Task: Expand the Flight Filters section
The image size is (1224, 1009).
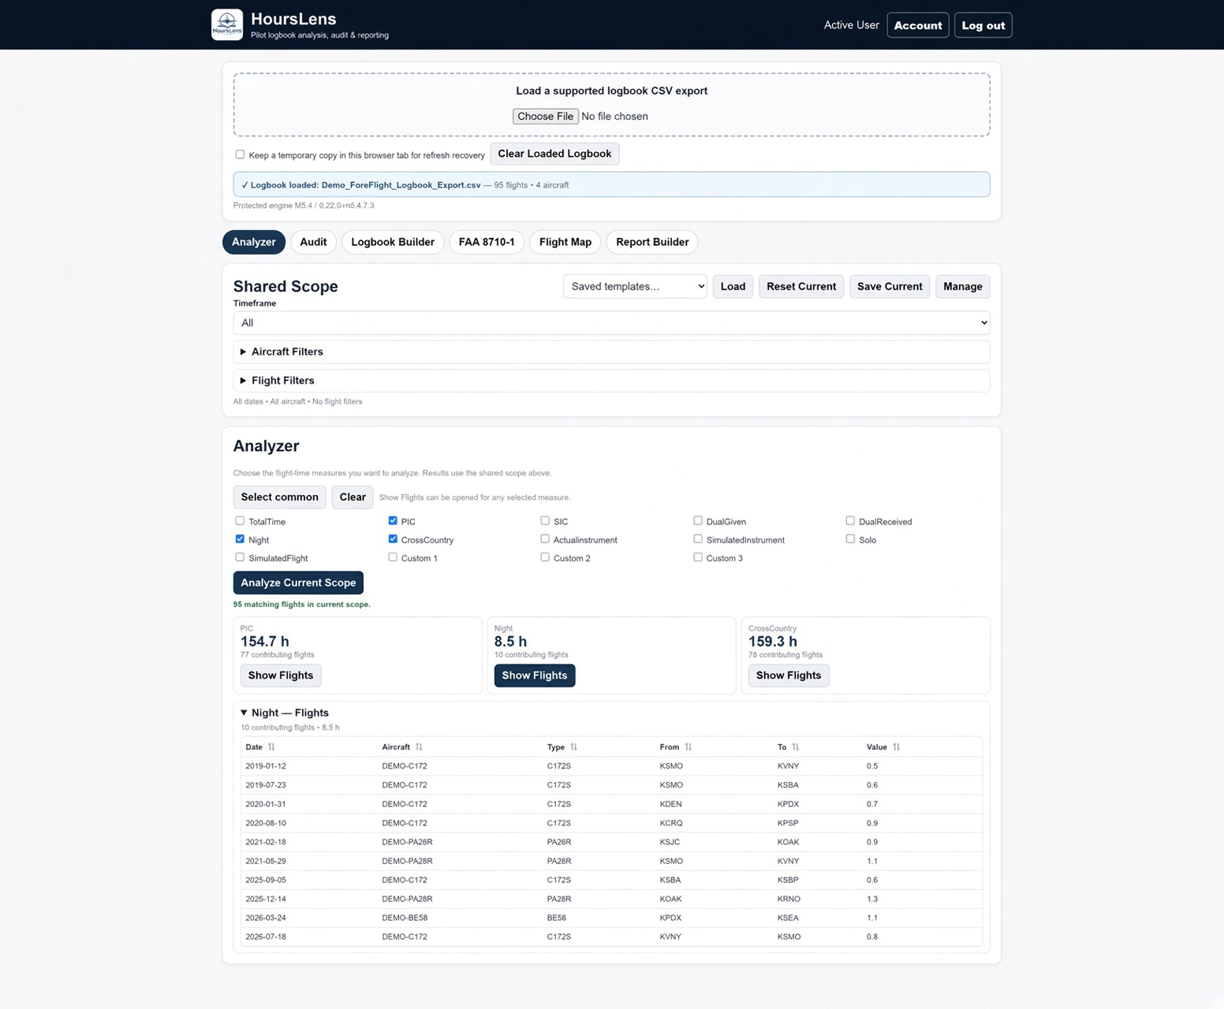Action: point(611,381)
